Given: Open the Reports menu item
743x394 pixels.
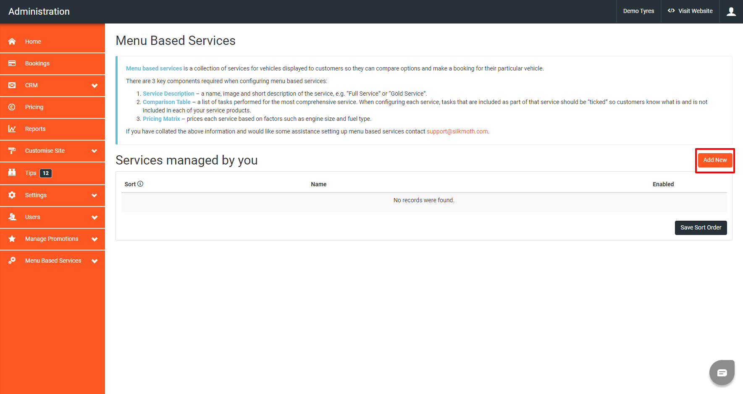Looking at the screenshot, I should click(x=53, y=129).
